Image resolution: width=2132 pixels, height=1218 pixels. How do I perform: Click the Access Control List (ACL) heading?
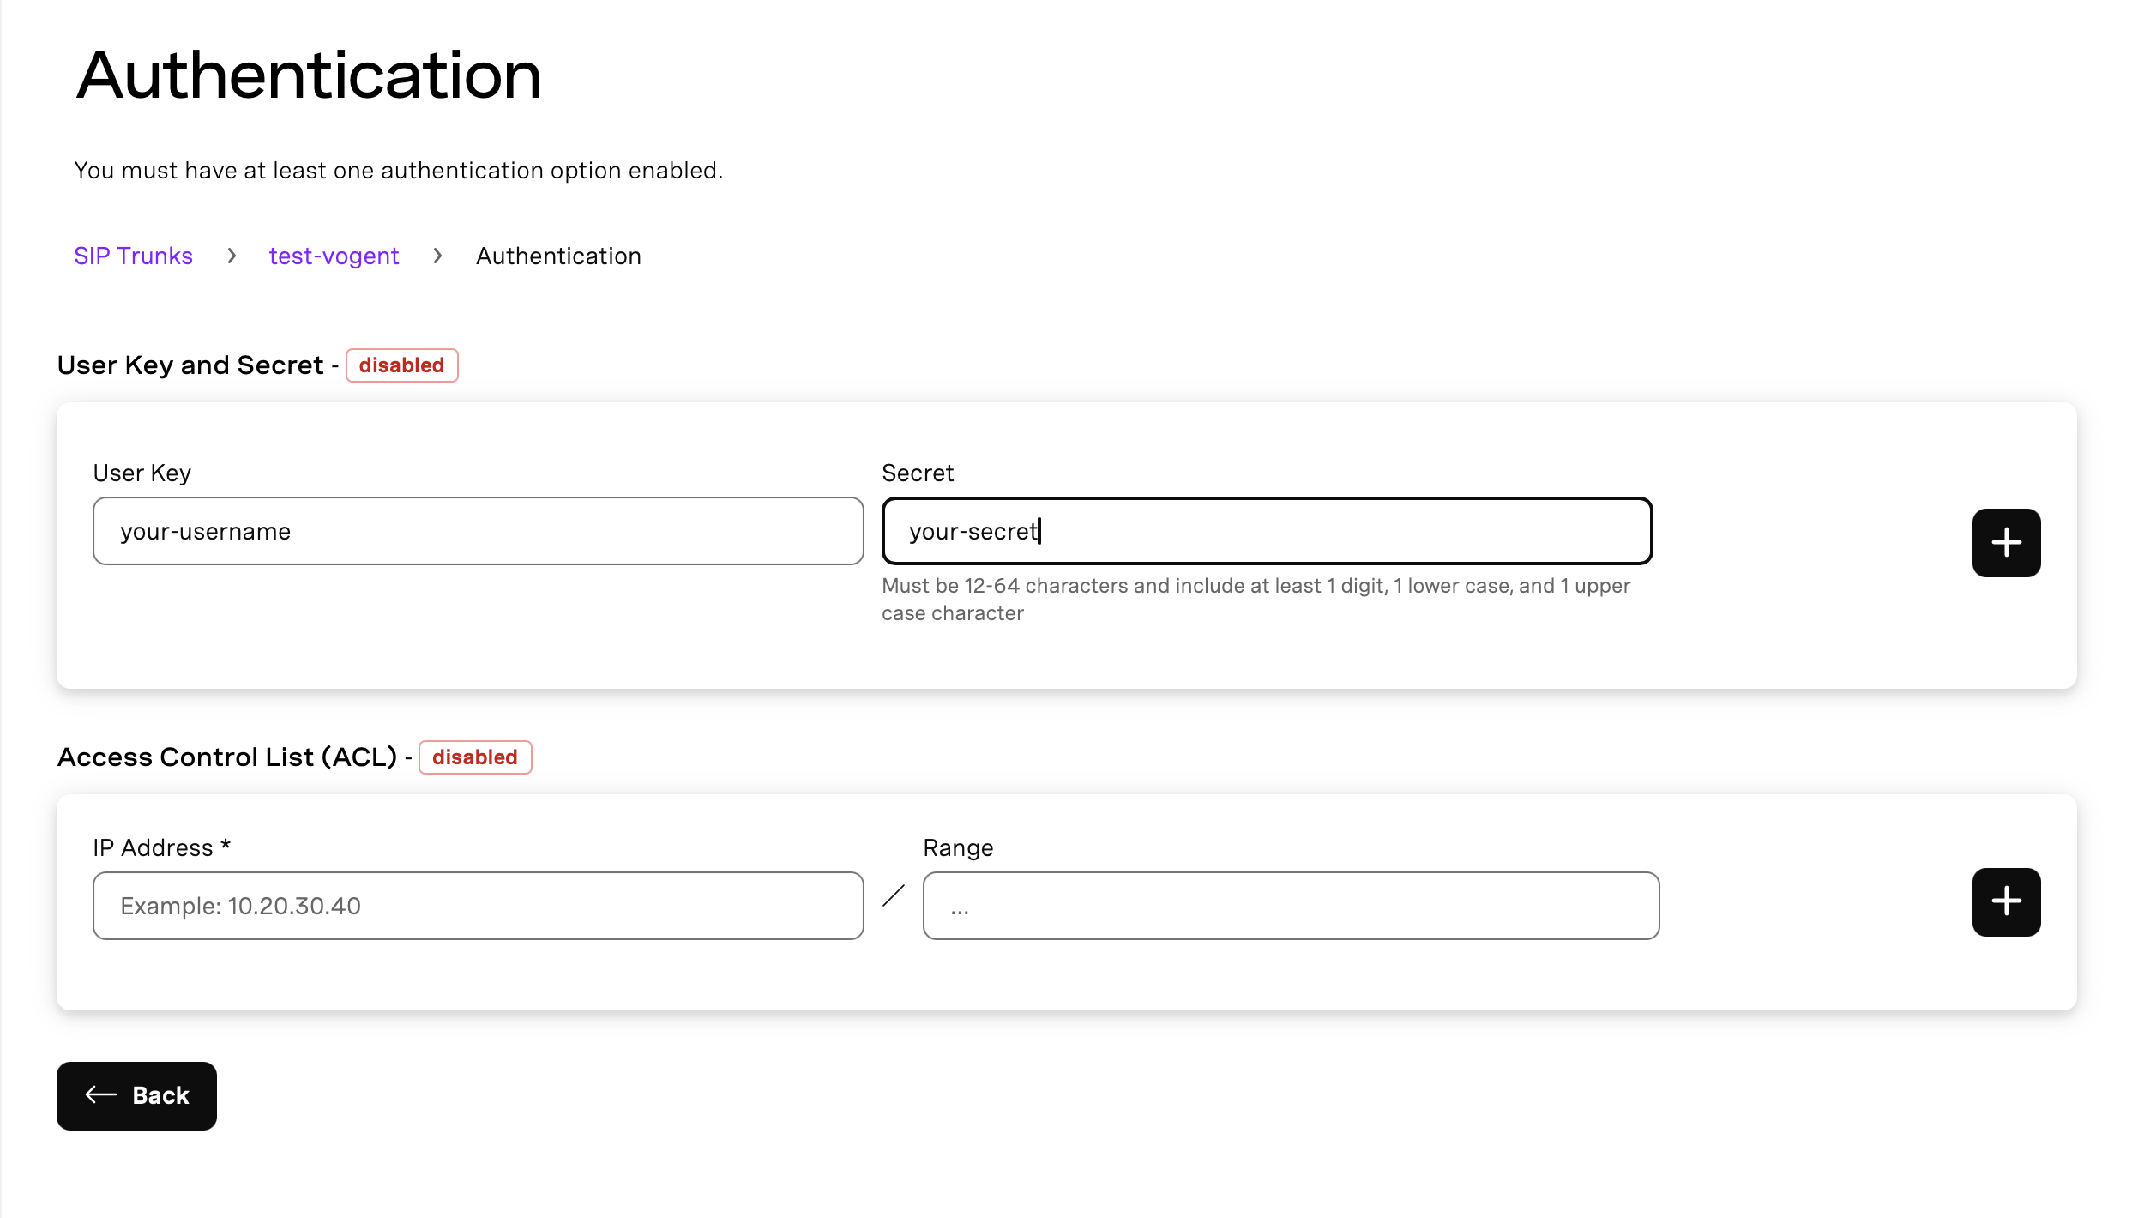pos(227,757)
